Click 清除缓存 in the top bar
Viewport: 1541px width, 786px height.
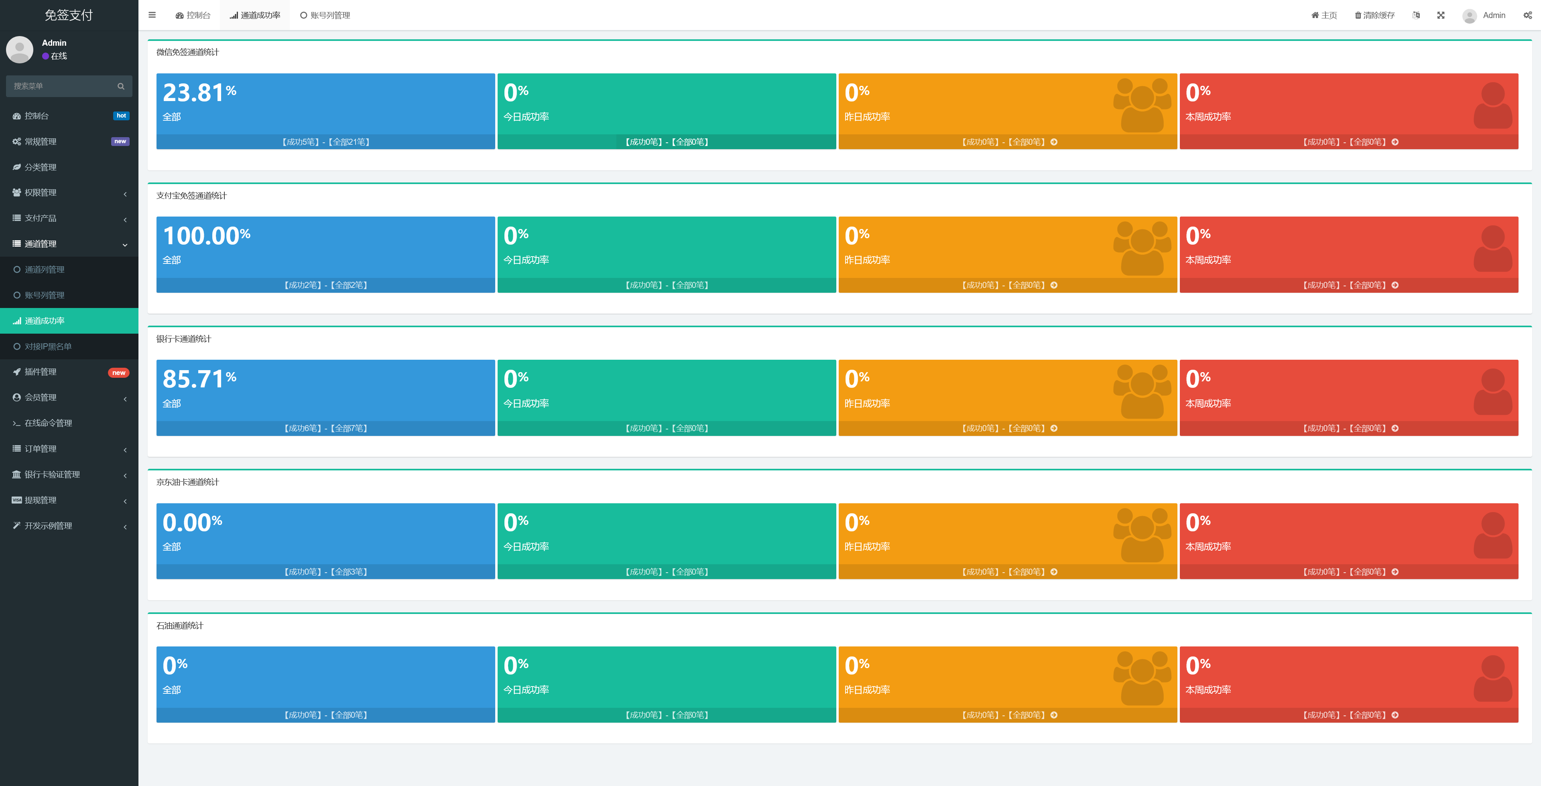point(1375,15)
